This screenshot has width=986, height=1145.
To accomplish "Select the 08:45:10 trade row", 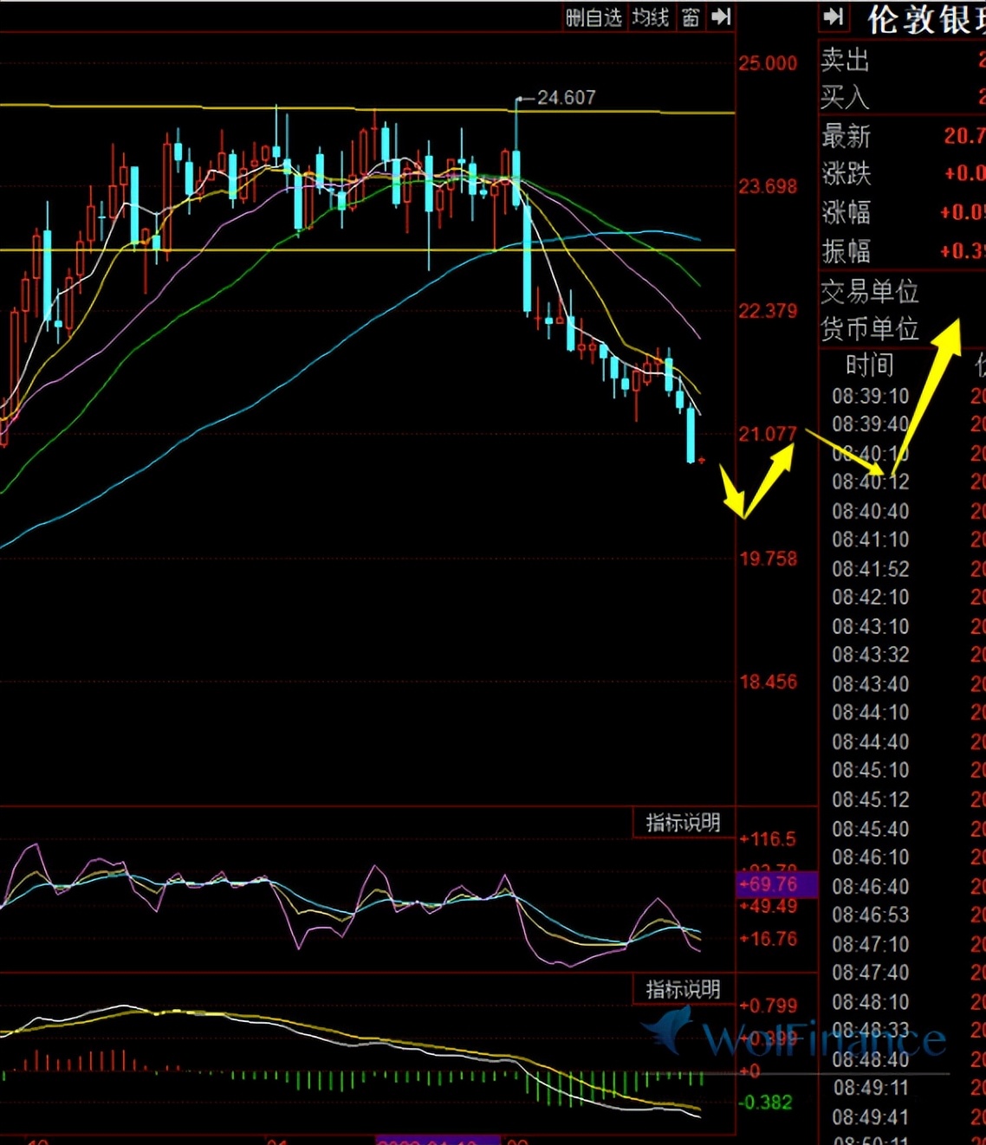I will pos(871,771).
